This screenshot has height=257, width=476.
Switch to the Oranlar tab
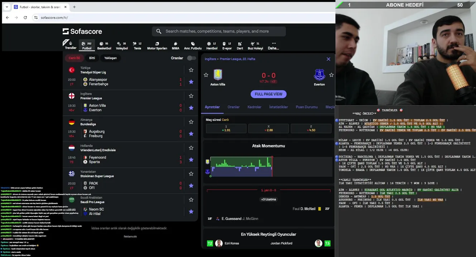234,107
